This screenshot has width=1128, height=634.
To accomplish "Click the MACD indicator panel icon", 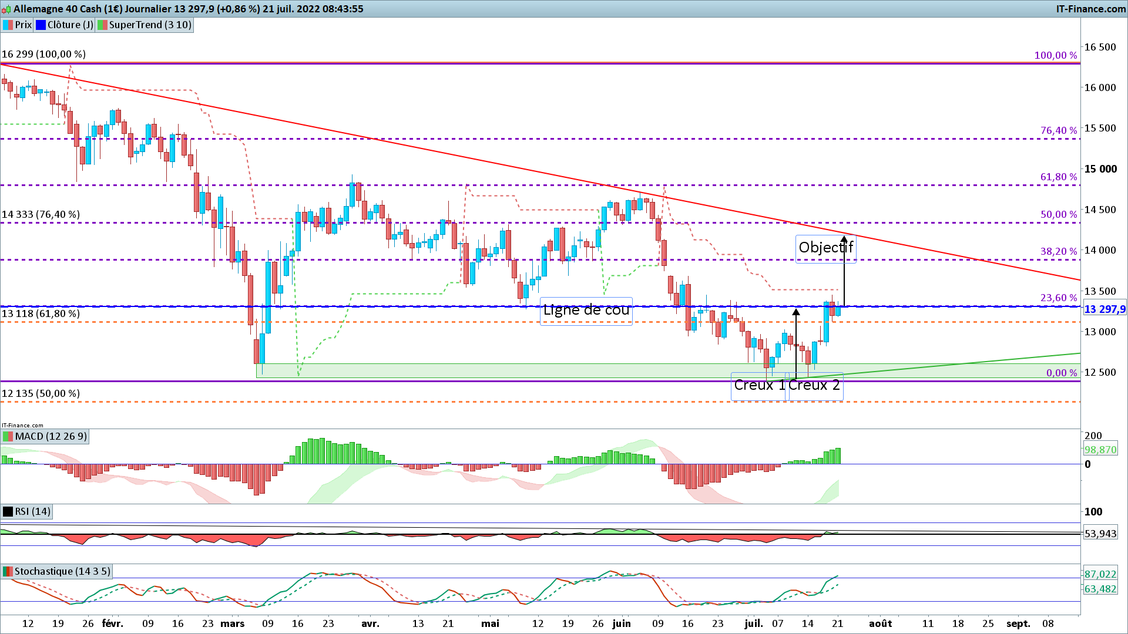I will [x=8, y=436].
